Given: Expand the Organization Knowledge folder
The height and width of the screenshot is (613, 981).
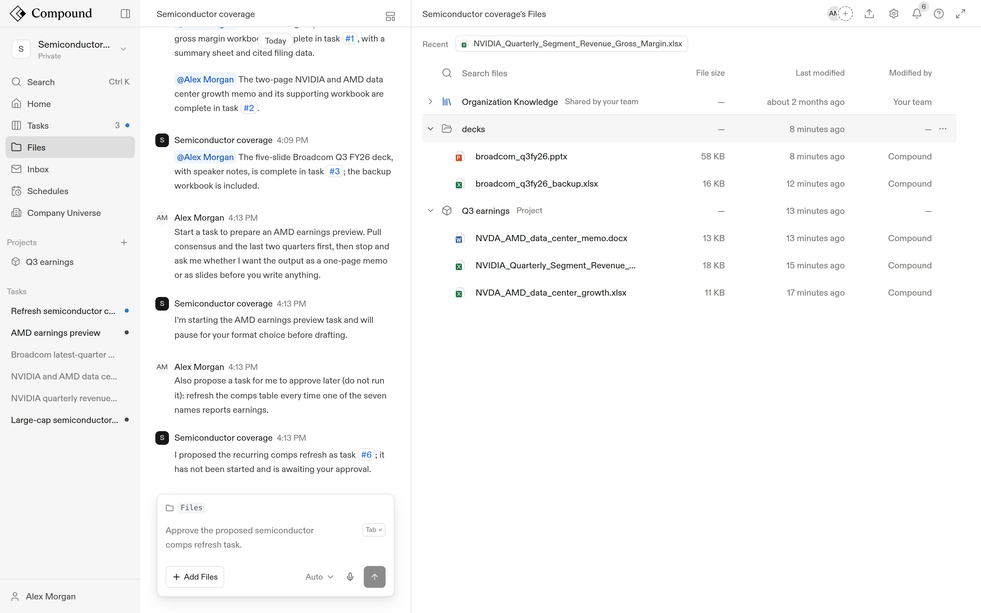Looking at the screenshot, I should pos(431,102).
